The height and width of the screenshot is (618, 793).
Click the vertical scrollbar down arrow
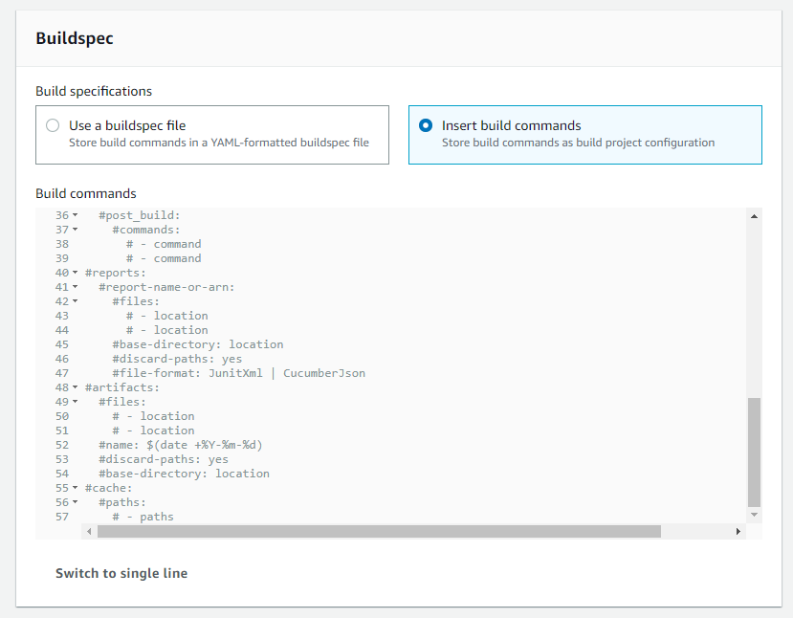pyautogui.click(x=754, y=515)
